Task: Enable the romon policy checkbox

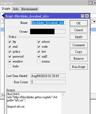Action: tap(39, 61)
